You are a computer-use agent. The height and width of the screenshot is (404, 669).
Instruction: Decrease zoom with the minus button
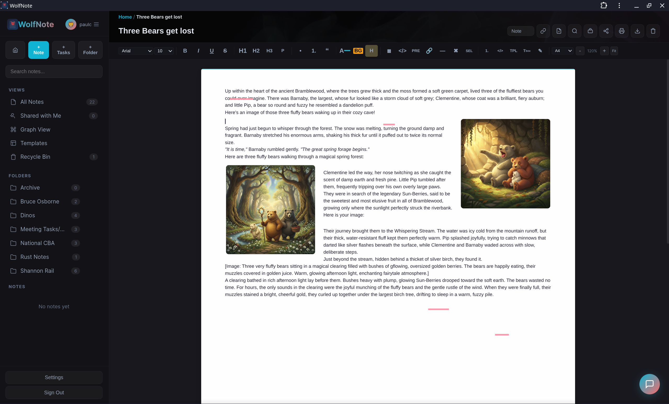click(x=580, y=51)
